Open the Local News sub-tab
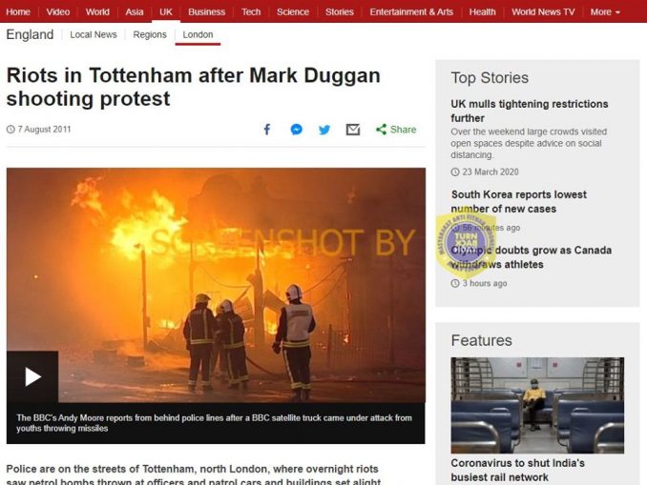The width and height of the screenshot is (647, 485). (x=94, y=34)
